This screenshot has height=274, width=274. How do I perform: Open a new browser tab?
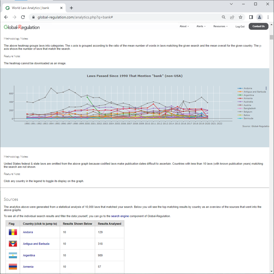tap(71, 8)
